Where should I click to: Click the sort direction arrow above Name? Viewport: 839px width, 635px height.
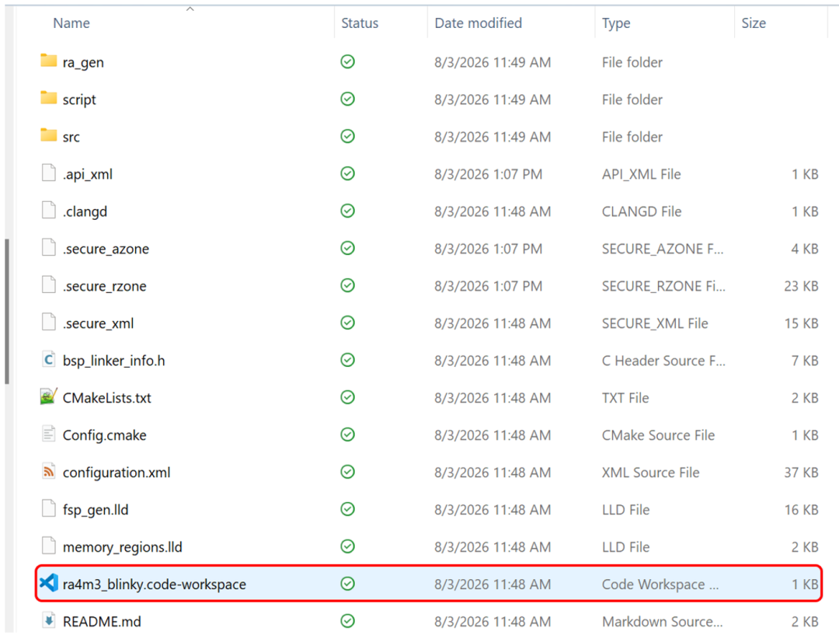[190, 9]
